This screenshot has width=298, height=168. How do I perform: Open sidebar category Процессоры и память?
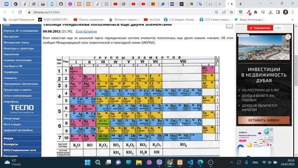[x=18, y=90]
